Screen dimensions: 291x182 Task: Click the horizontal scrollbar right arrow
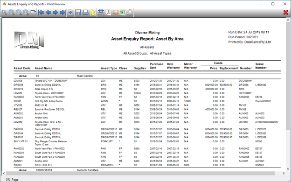(x=284, y=173)
